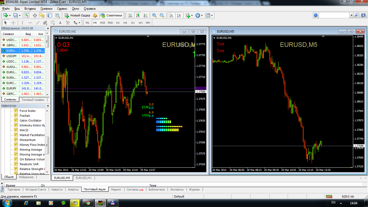Open the New Chart dropdown arrow
Screen dimensions: 368x207
(x=10, y=15)
